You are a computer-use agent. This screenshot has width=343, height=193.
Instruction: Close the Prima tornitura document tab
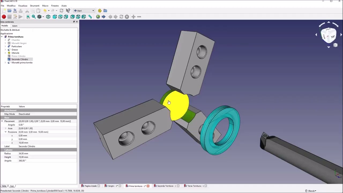[x=148, y=186]
